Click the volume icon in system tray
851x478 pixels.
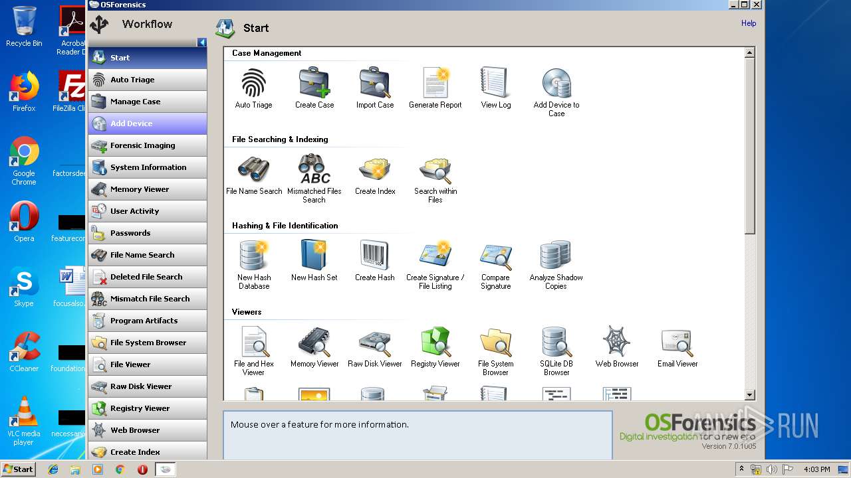click(x=771, y=469)
